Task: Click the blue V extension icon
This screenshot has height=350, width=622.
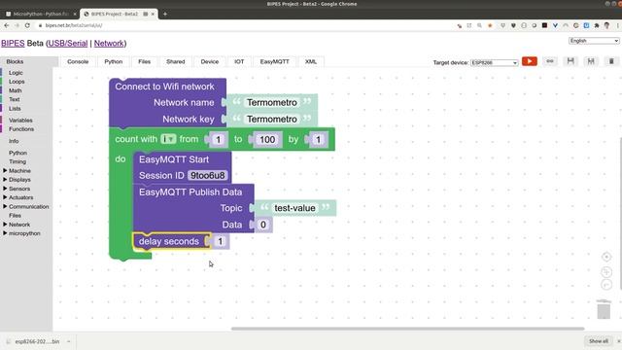Action: pyautogui.click(x=555, y=25)
